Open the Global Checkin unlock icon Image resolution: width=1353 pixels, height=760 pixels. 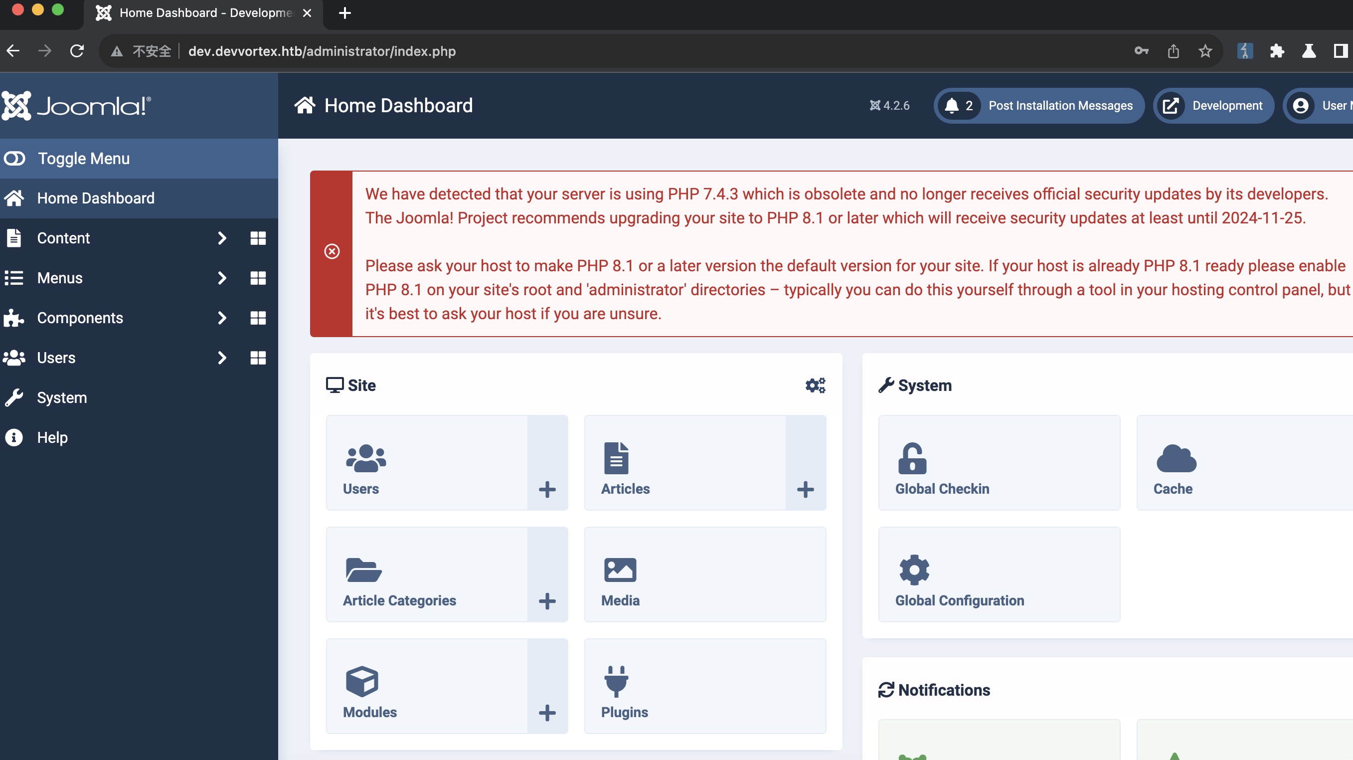tap(912, 458)
